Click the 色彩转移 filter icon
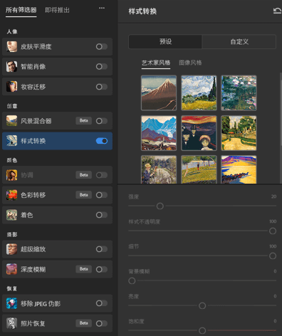The image size is (282, 336). click(11, 195)
